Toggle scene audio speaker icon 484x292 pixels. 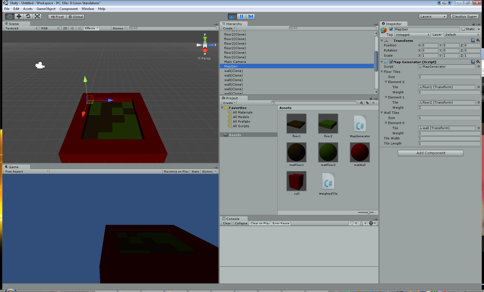point(79,28)
